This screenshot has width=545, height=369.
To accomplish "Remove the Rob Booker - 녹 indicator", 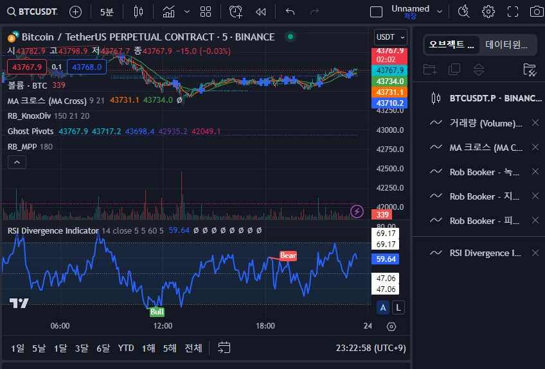I will [x=535, y=171].
